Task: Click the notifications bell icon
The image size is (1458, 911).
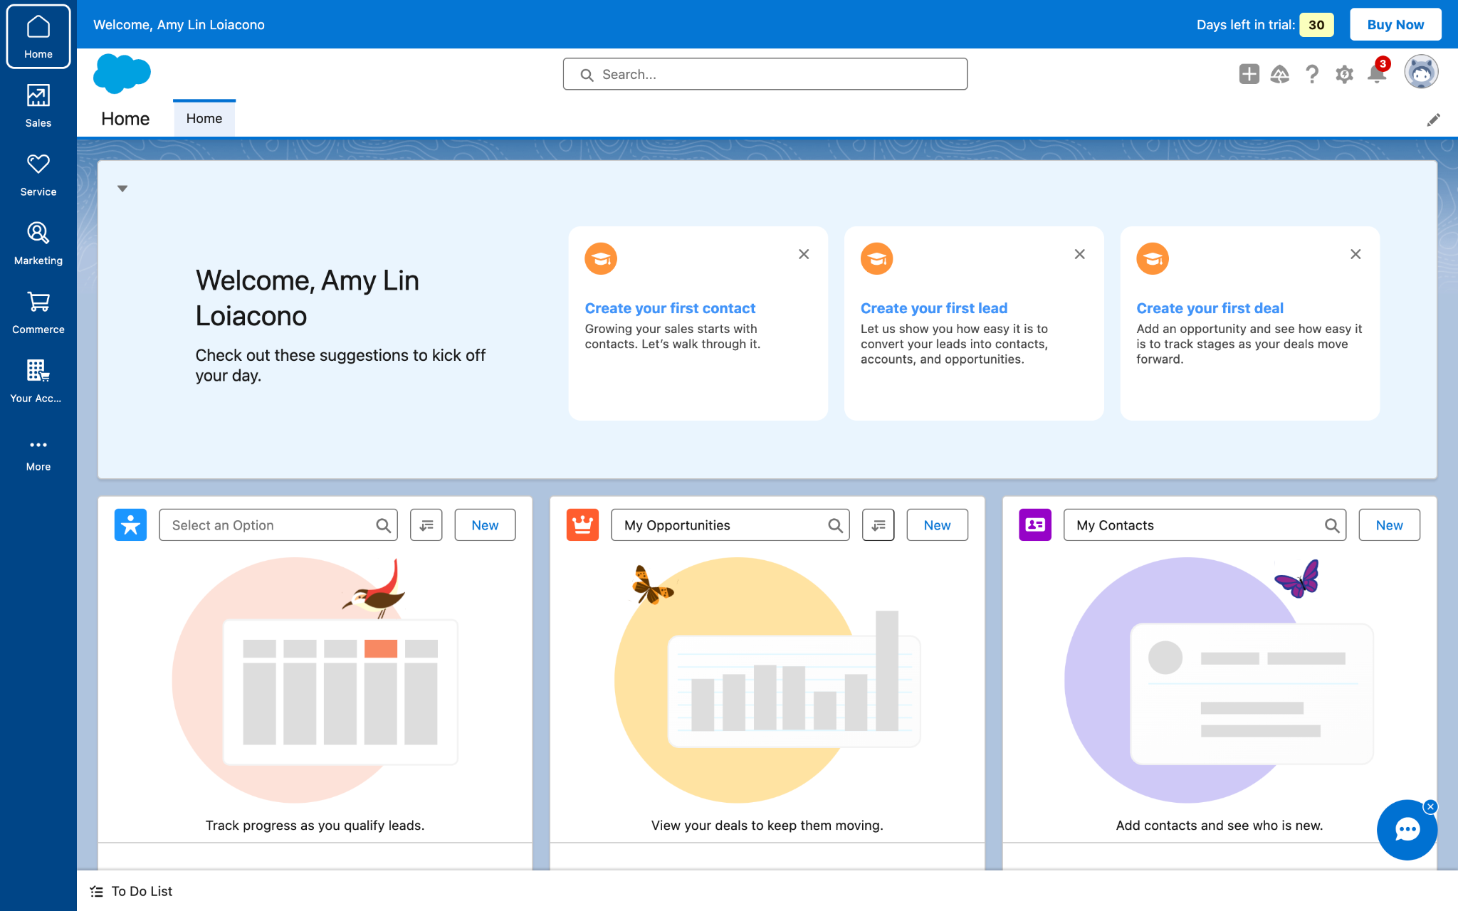Action: pyautogui.click(x=1377, y=74)
